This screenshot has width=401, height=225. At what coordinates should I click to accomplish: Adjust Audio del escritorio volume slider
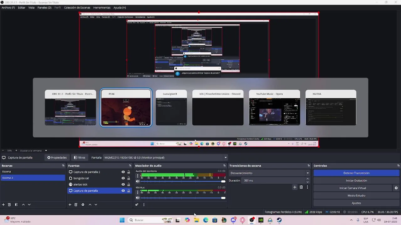coord(183,181)
